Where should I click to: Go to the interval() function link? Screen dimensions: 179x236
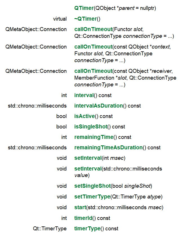(x=84, y=95)
